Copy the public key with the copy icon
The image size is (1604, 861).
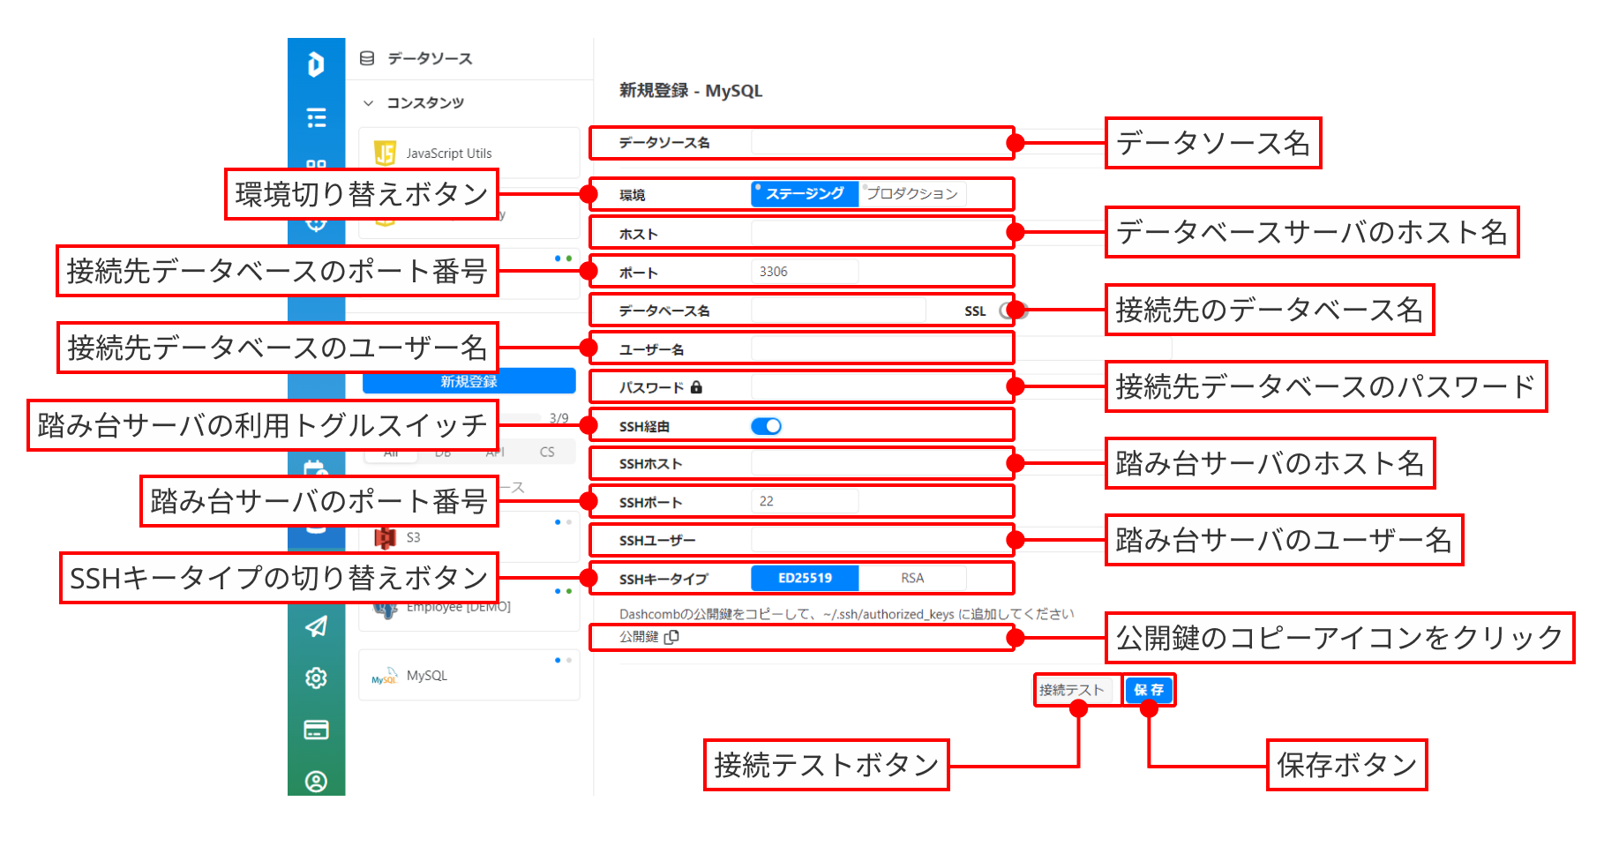coord(671,637)
